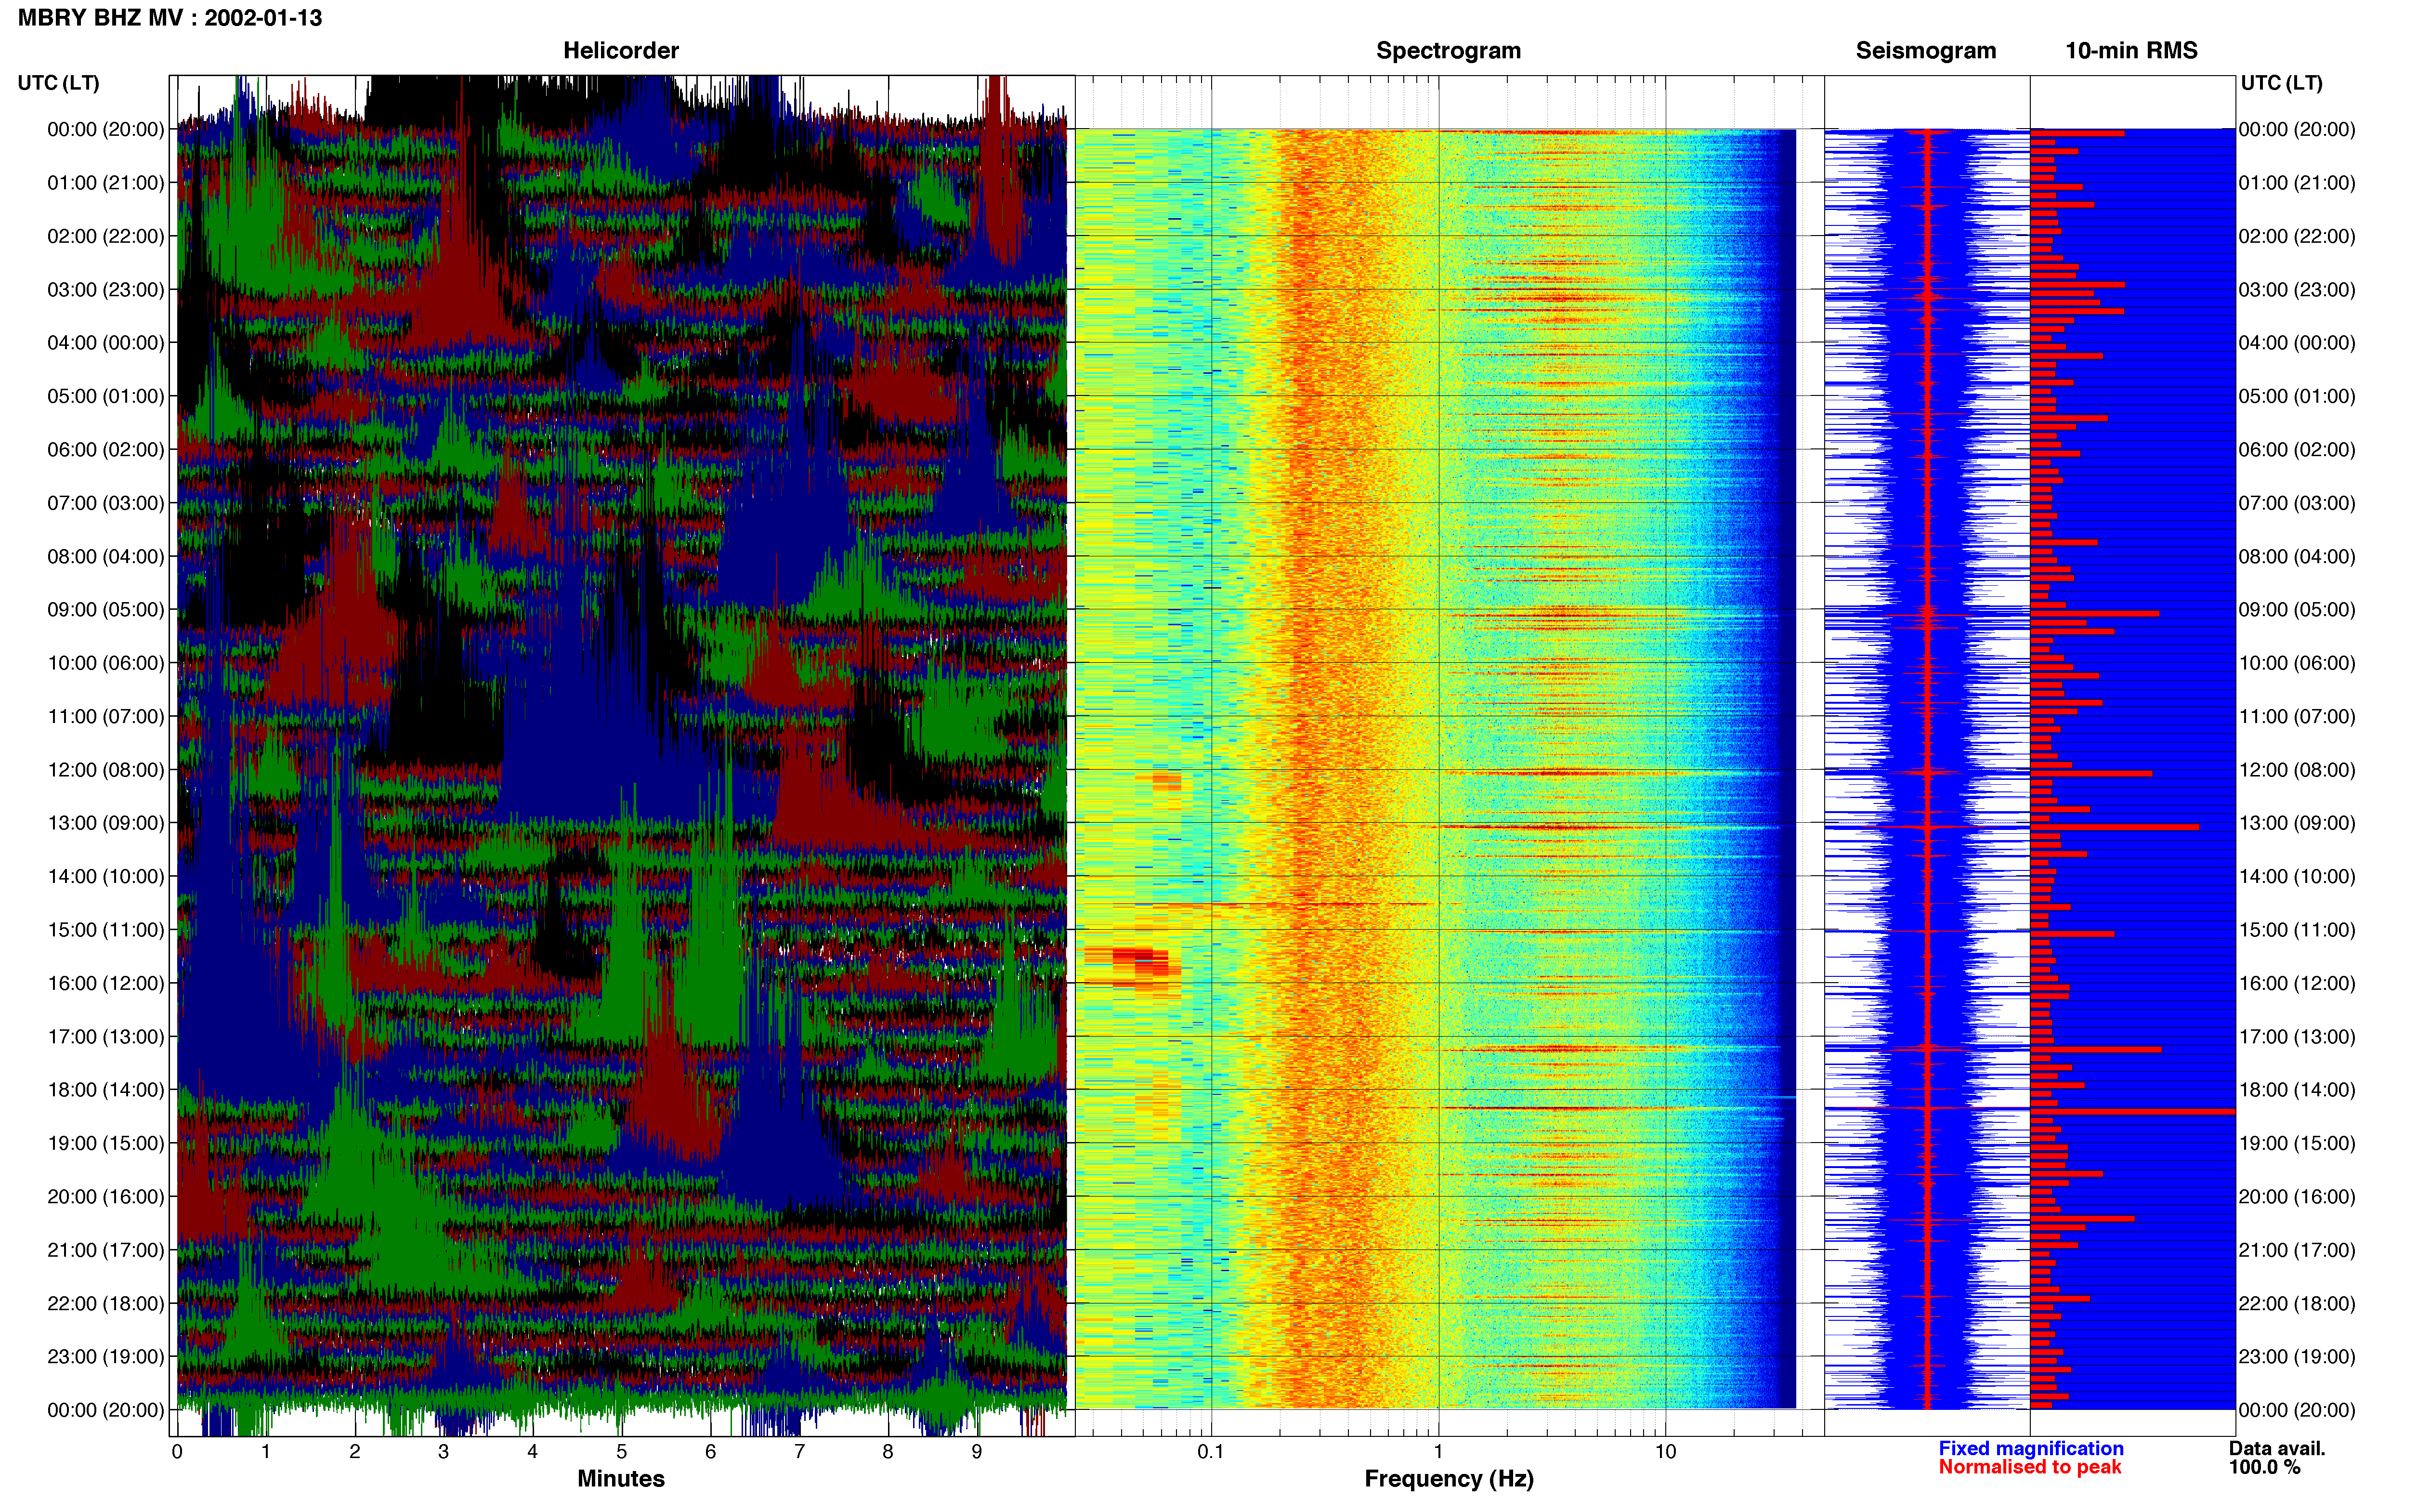This screenshot has width=2417, height=1512.
Task: Click the Data avail. 100.0 % text
Action: pos(2277,1458)
